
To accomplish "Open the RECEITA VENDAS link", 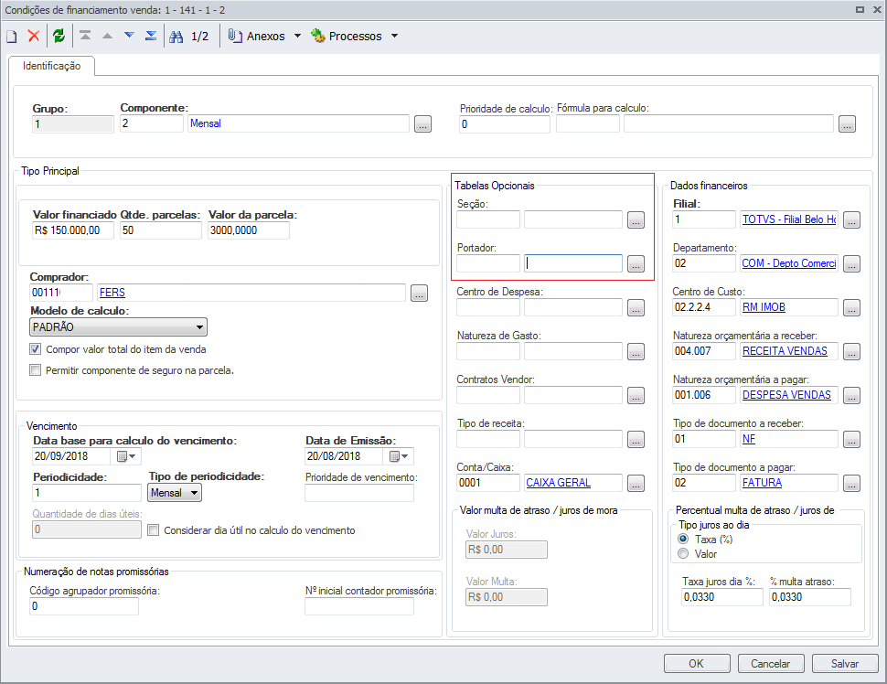I will pyautogui.click(x=785, y=351).
